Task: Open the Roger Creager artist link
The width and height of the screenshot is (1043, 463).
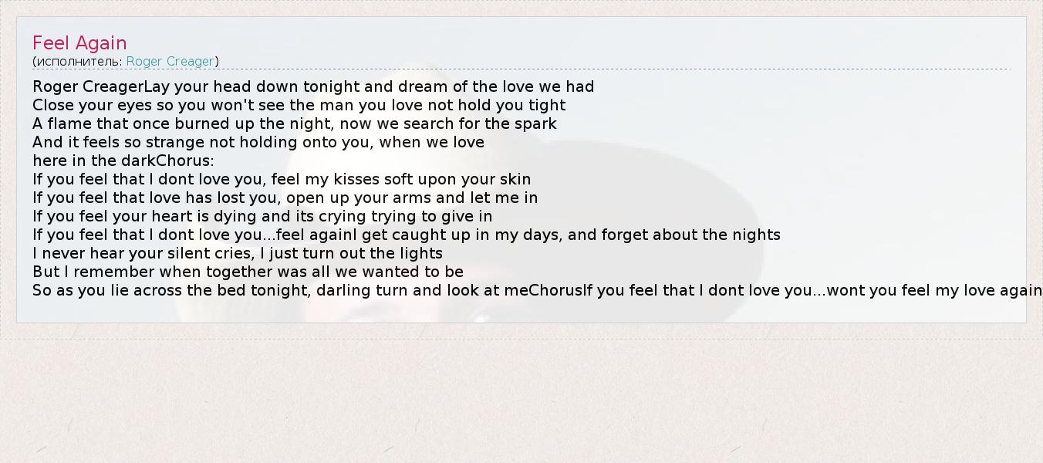Action: pyautogui.click(x=170, y=61)
